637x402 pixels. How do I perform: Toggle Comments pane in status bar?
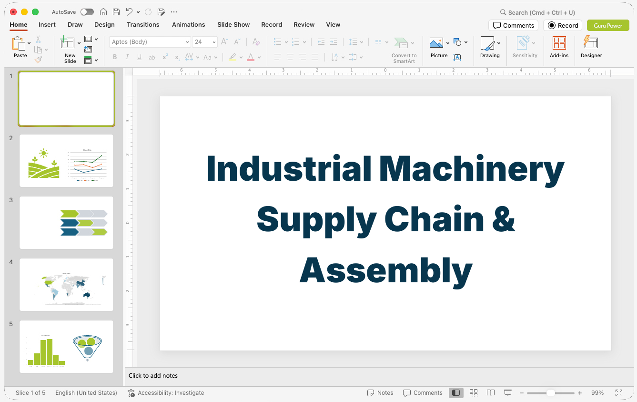pos(423,393)
